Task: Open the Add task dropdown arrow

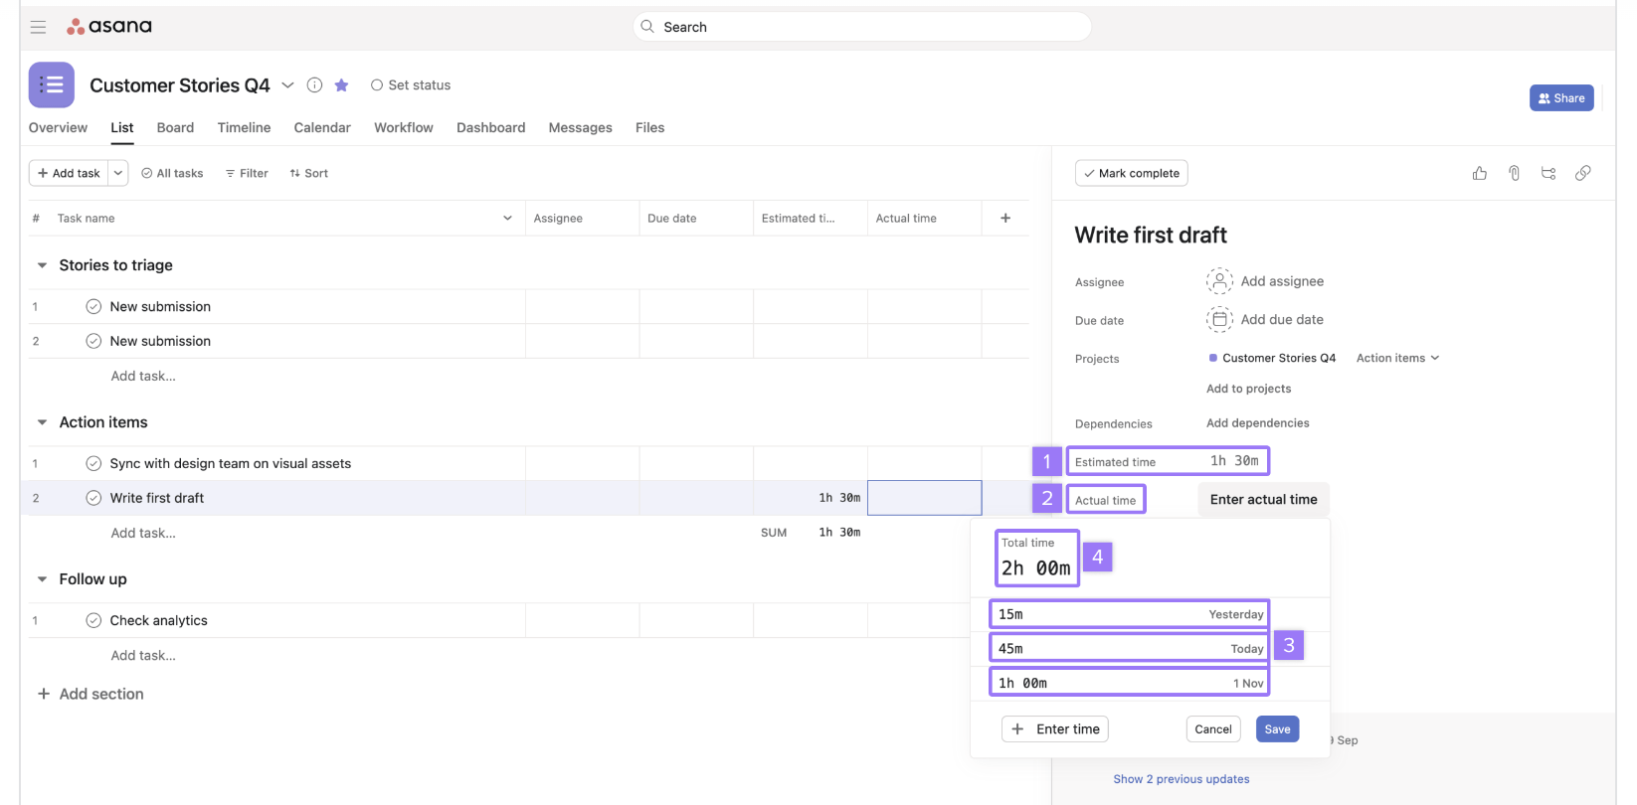Action: 118,173
